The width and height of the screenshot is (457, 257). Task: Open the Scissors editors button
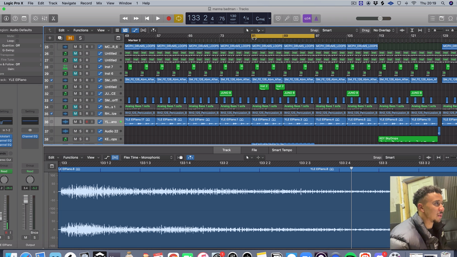point(53,19)
